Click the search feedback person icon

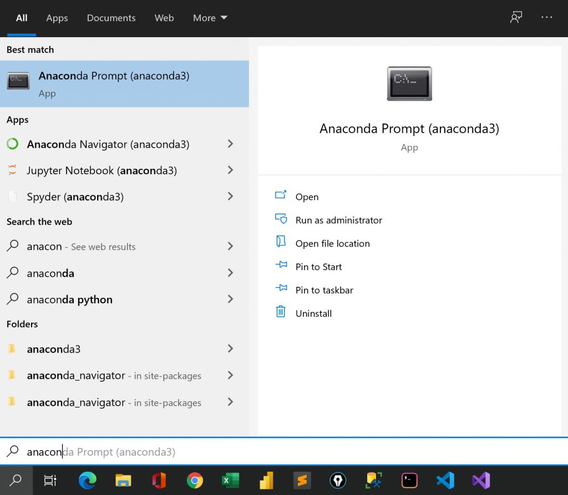pos(516,17)
